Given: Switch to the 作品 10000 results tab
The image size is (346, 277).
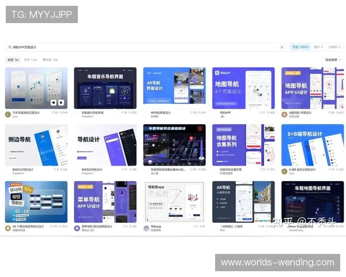Looking at the screenshot, I should pyautogui.click(x=300, y=47).
